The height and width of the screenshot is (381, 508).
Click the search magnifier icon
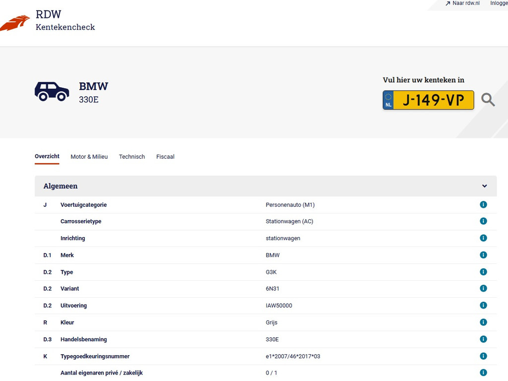point(488,100)
